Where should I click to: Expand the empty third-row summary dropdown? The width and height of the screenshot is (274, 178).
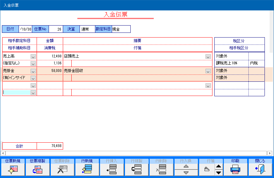pos(208,86)
